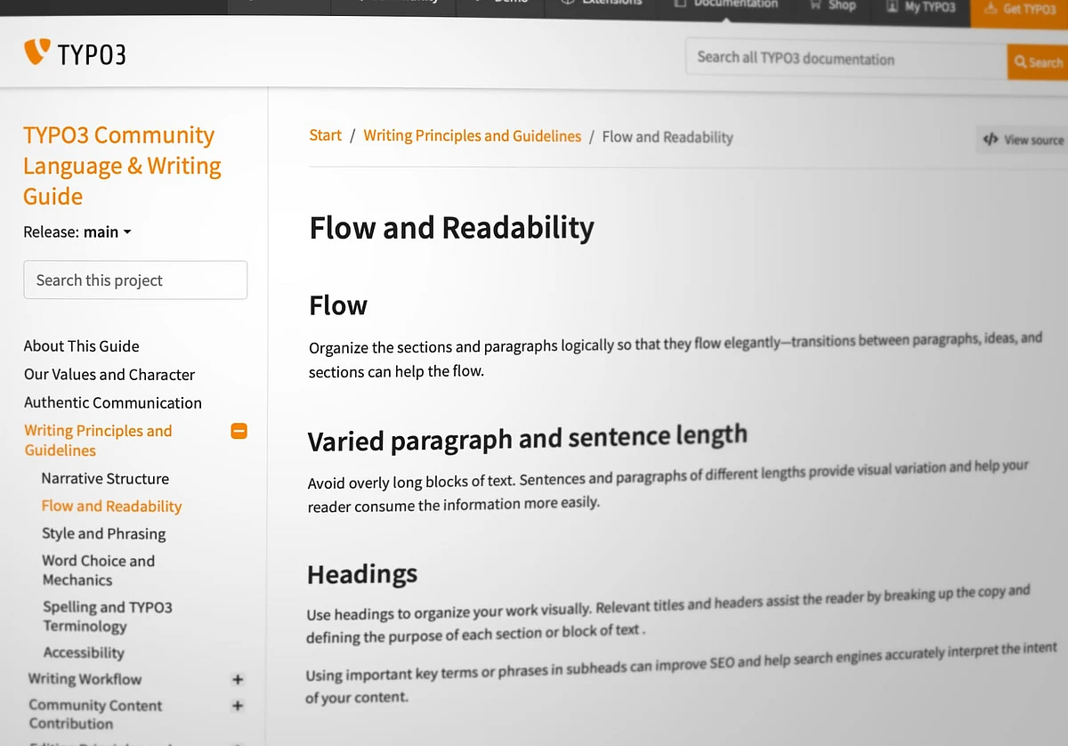The width and height of the screenshot is (1068, 746).
Task: Click the Shop cart icon in top bar
Action: pos(815,5)
